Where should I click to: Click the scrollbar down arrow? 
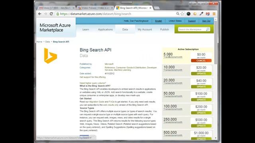[x=216, y=138]
